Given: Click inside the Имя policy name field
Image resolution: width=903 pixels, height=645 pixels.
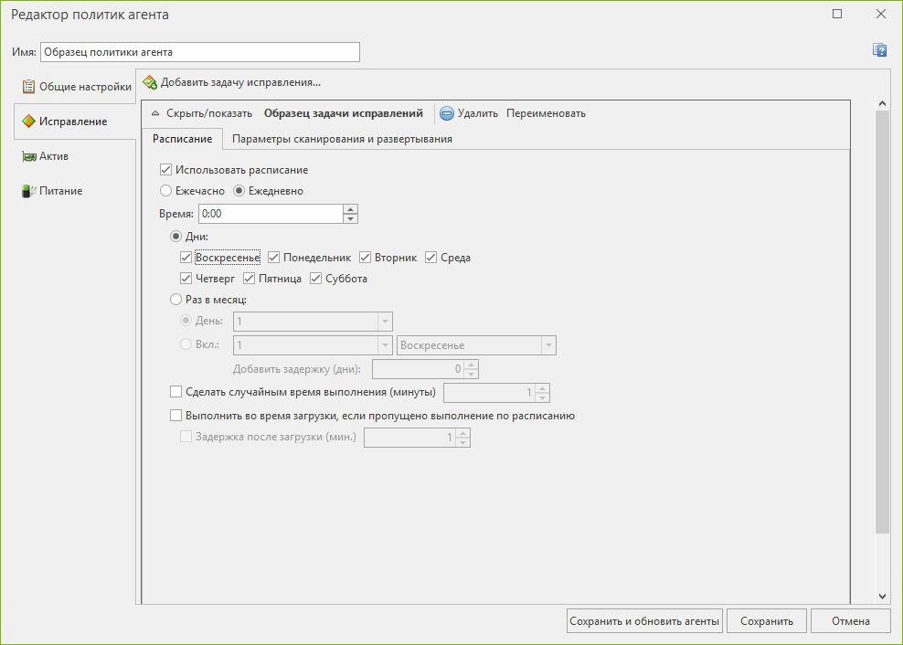Looking at the screenshot, I should tap(199, 52).
